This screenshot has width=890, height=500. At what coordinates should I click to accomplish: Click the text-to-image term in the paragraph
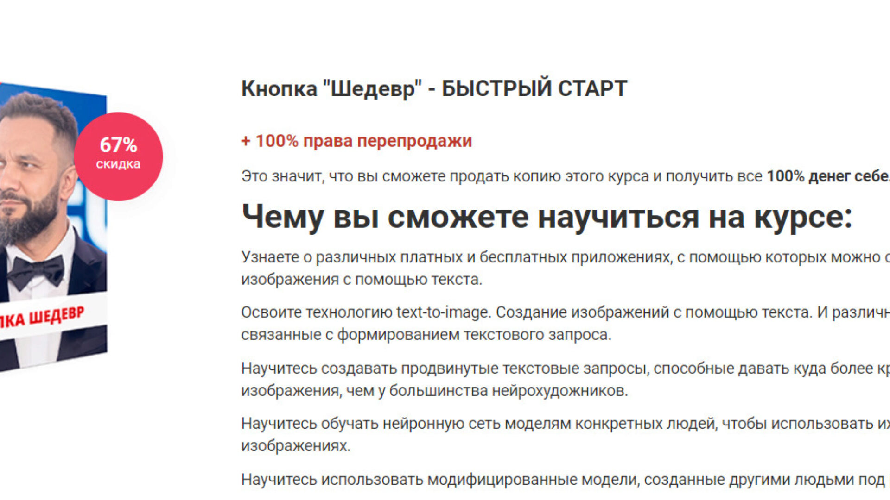pyautogui.click(x=443, y=312)
